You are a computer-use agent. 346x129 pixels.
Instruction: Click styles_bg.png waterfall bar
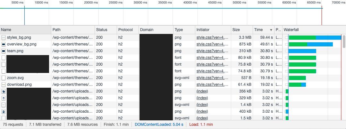coord(315,38)
